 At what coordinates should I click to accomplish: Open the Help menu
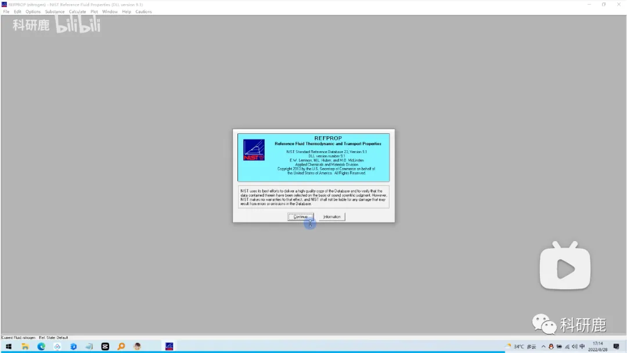[x=127, y=12]
